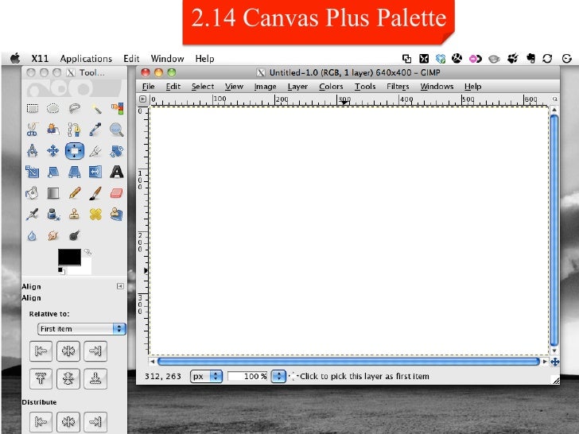This screenshot has height=434, width=579.
Task: Select the Blur/Sharpen droplet tool
Action: [x=33, y=235]
